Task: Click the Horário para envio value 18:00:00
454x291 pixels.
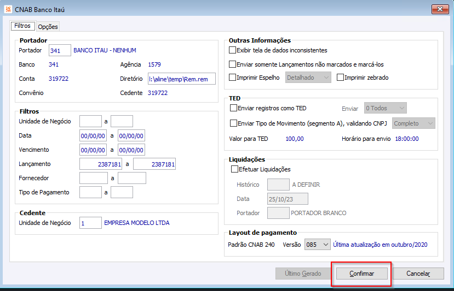Action: pos(407,139)
